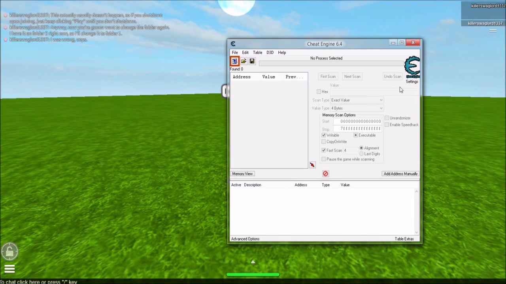The width and height of the screenshot is (506, 284).
Task: Click the Active column header
Action: click(x=236, y=185)
